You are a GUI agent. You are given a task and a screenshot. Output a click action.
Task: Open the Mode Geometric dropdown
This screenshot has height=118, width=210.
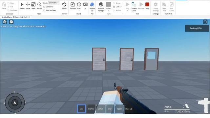tap(54, 3)
